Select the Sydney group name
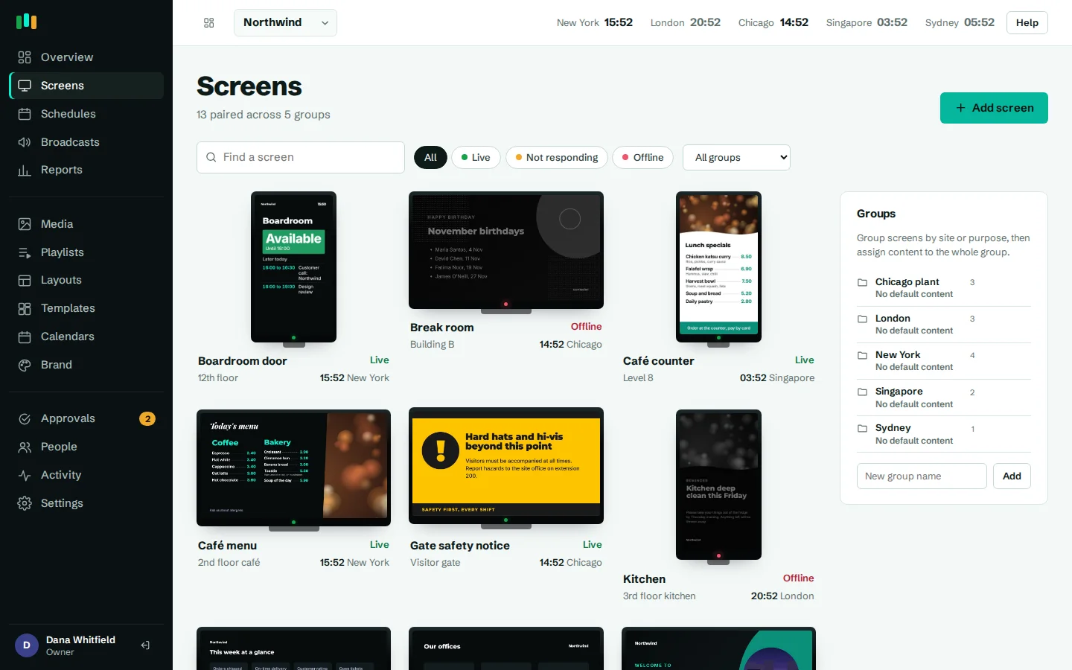Screen dimensions: 1072x670 point(893,428)
